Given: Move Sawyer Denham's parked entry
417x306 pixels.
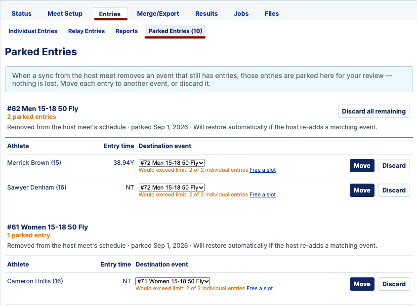Looking at the screenshot, I should point(362,190).
